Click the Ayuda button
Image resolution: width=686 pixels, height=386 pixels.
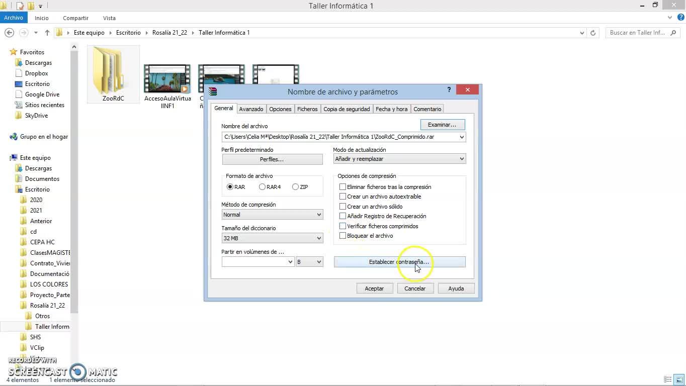pyautogui.click(x=456, y=288)
